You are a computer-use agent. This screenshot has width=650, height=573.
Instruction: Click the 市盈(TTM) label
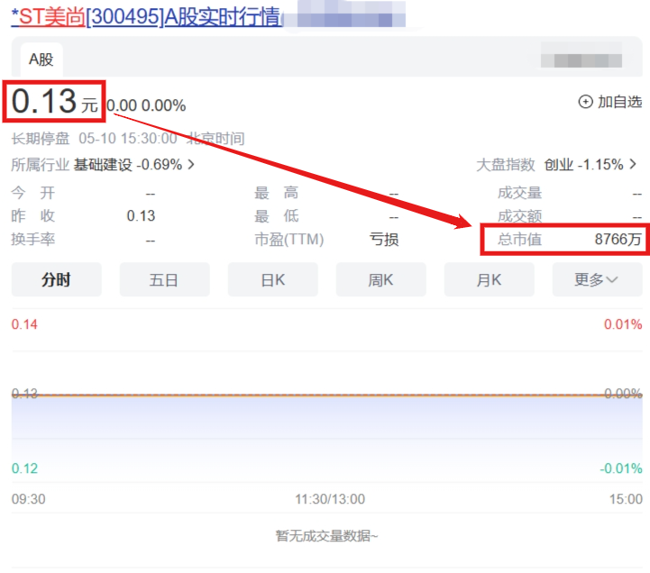[288, 239]
